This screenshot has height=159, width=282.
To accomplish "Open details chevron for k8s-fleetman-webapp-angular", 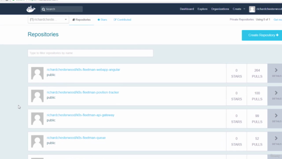I will (x=276, y=70).
